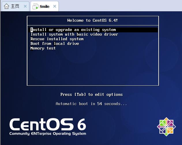The height and width of the screenshot is (145, 182).
Task: Click the home icon on the 主页 tab
Action: 7,6
